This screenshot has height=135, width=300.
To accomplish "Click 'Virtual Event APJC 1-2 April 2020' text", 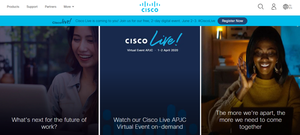I will pos(152,50).
